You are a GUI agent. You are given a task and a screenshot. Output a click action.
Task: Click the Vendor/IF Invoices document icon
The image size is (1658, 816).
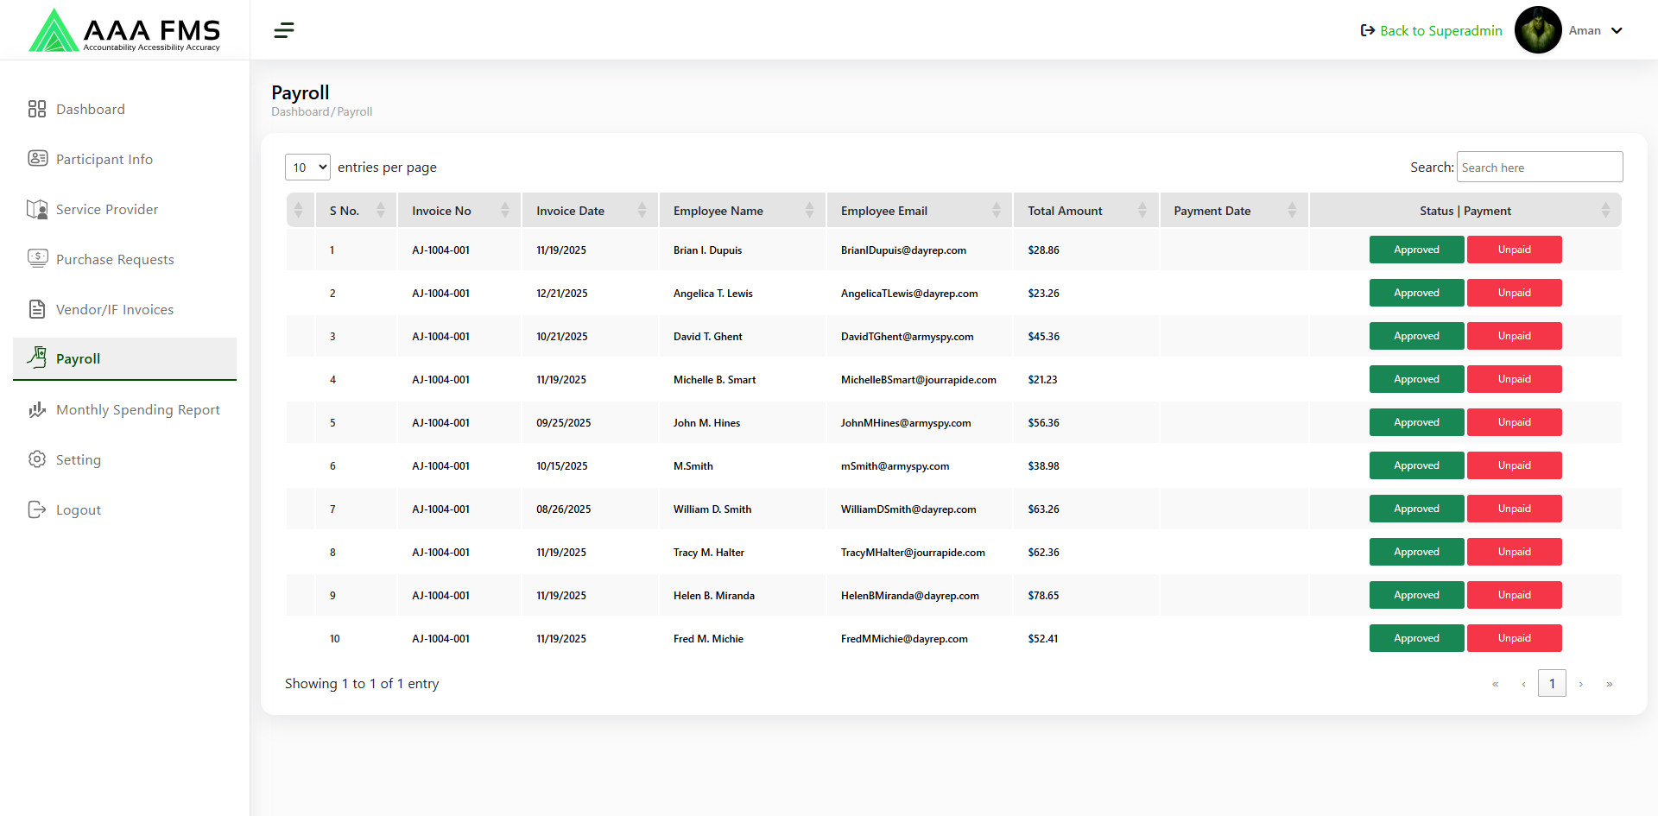[x=37, y=309]
